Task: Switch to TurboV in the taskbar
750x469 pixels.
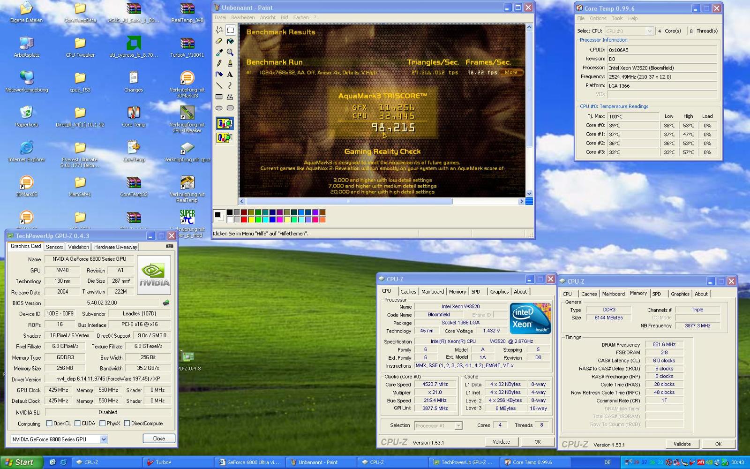Action: pos(179,462)
